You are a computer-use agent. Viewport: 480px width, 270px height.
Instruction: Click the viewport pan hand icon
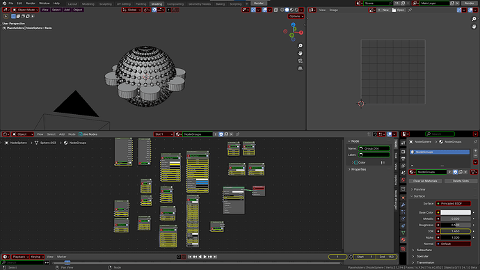pos(301,54)
